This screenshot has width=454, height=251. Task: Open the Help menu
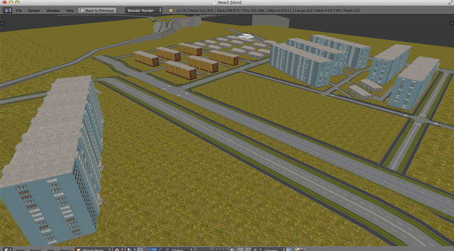[x=69, y=11]
